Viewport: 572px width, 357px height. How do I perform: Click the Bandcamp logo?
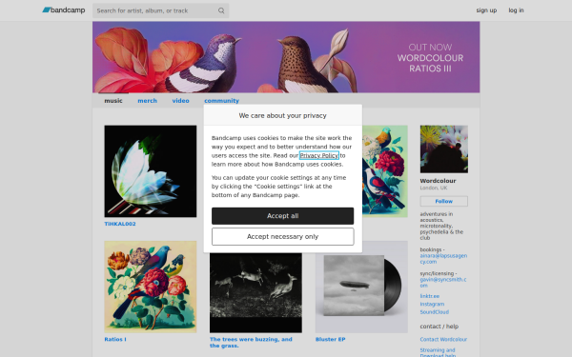tap(64, 10)
